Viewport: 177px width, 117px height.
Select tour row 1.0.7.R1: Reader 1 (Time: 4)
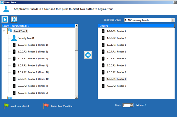pyautogui.click(x=33, y=65)
